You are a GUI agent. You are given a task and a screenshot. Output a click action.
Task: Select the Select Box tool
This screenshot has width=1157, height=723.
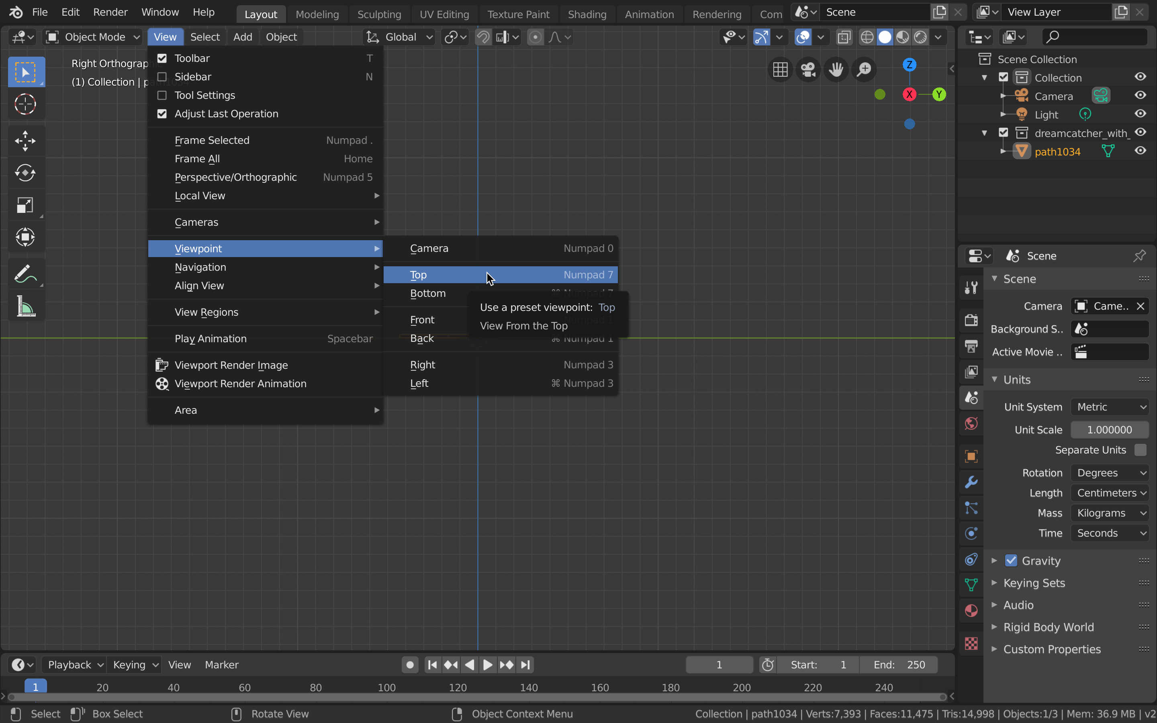coord(26,72)
